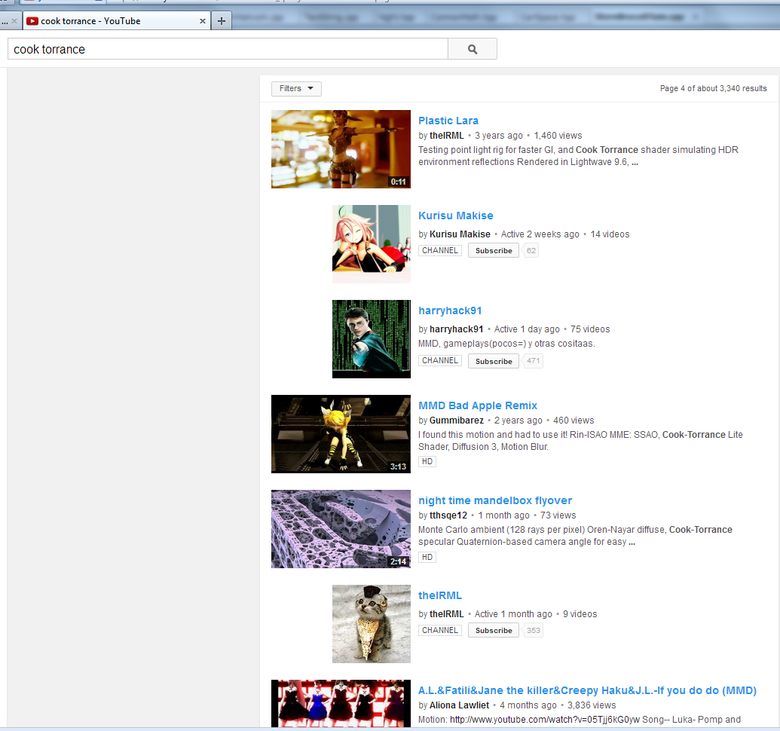The width and height of the screenshot is (780, 731).
Task: Close the cook torrance YouTube tab
Action: [x=202, y=21]
